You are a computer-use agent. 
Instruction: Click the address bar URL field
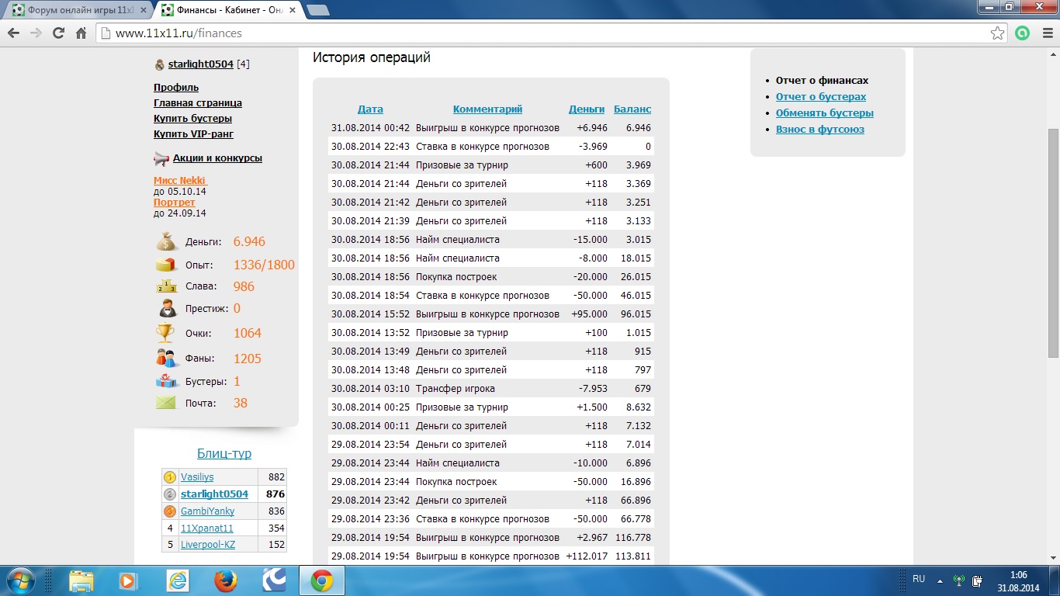coord(543,33)
